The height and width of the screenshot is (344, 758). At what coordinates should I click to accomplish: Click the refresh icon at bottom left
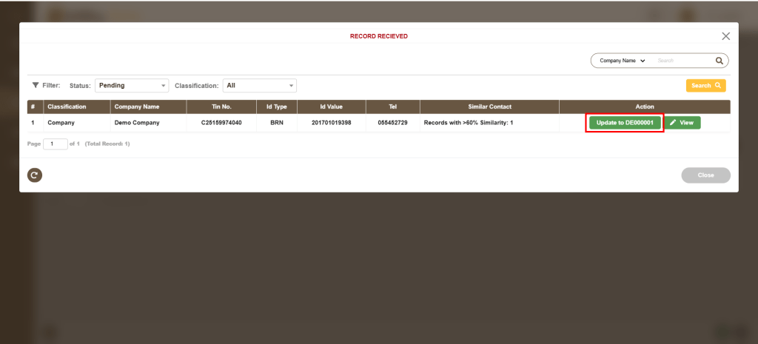point(35,175)
